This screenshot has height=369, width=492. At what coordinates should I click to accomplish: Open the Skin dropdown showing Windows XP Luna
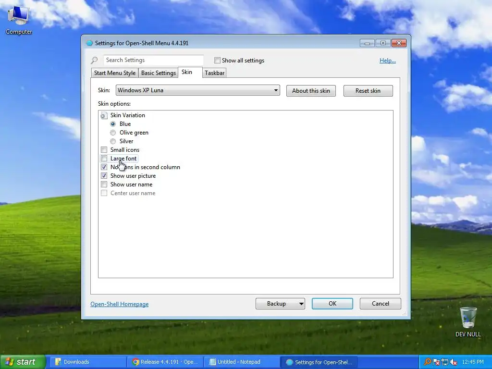(197, 90)
